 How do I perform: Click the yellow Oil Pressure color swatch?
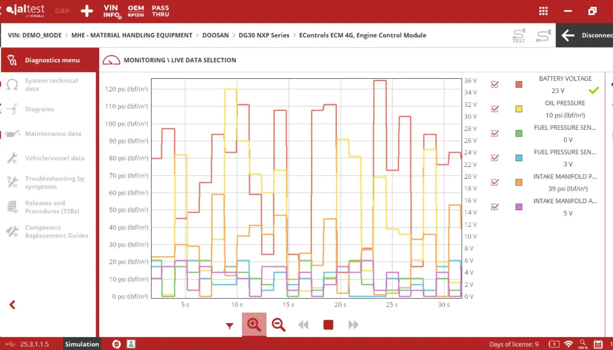pyautogui.click(x=519, y=109)
